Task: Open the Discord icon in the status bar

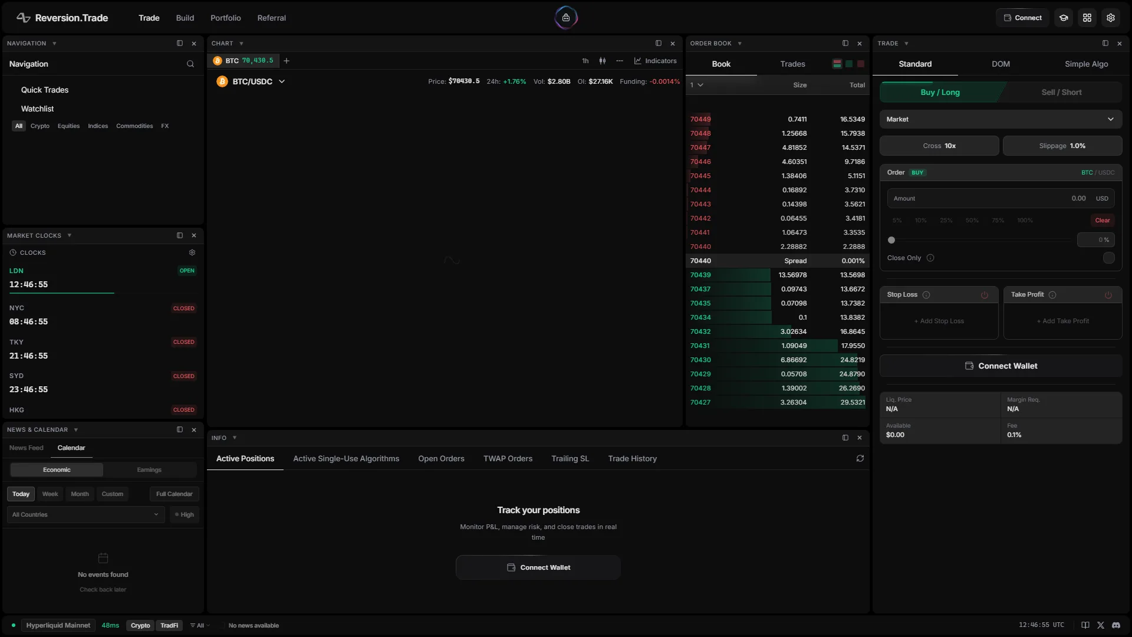Action: [x=1116, y=625]
